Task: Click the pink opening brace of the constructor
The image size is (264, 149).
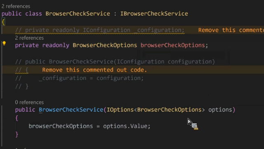Action: (x=16, y=118)
